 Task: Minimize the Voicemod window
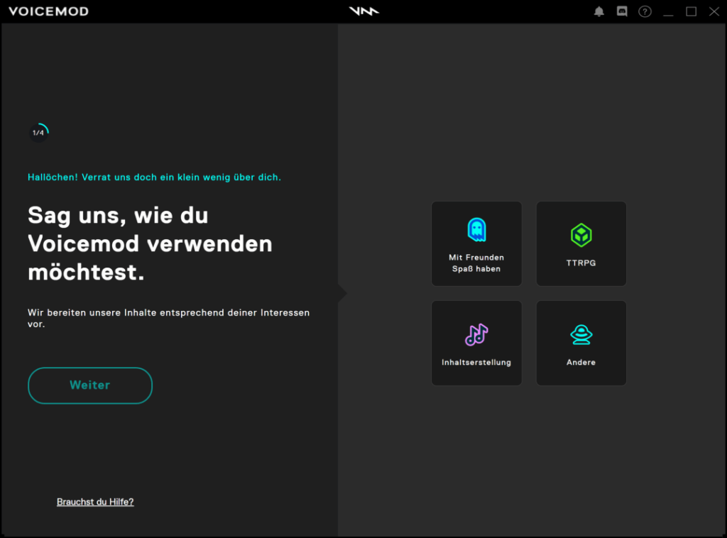point(667,11)
